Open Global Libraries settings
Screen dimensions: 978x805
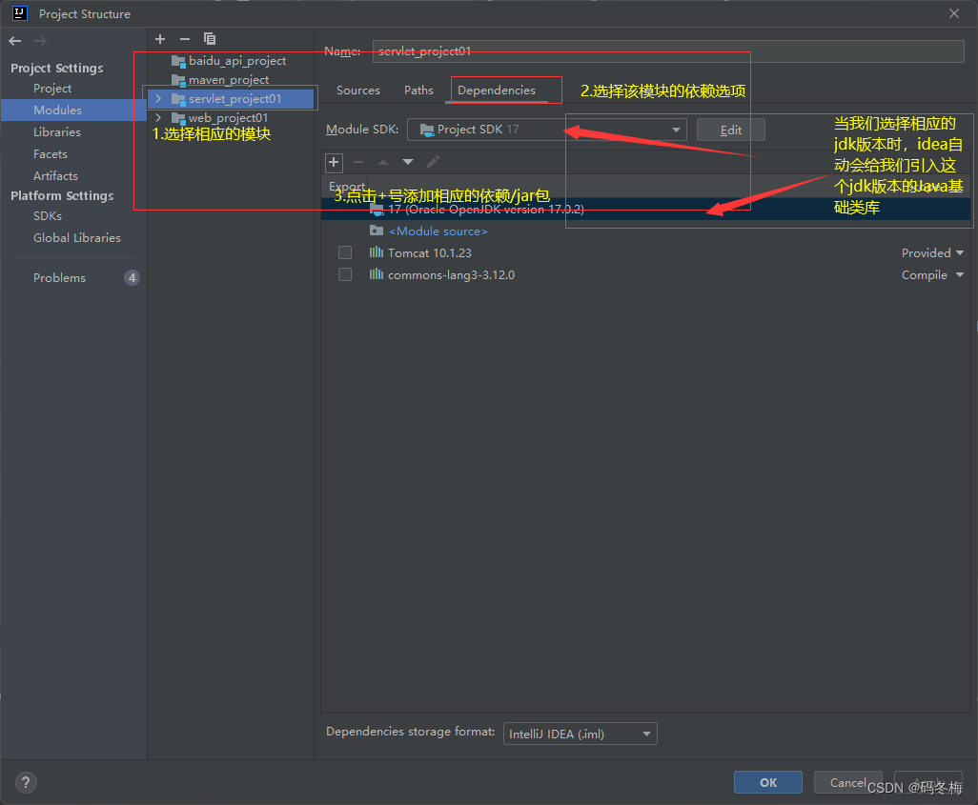(x=76, y=237)
